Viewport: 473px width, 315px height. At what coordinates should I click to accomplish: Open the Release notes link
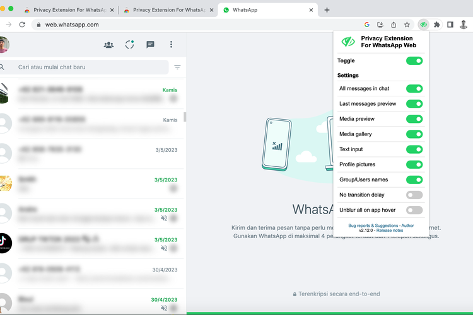[390, 231]
